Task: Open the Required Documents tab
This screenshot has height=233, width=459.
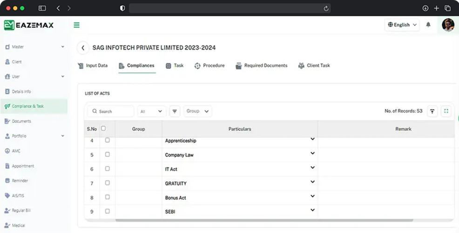Action: click(x=262, y=66)
